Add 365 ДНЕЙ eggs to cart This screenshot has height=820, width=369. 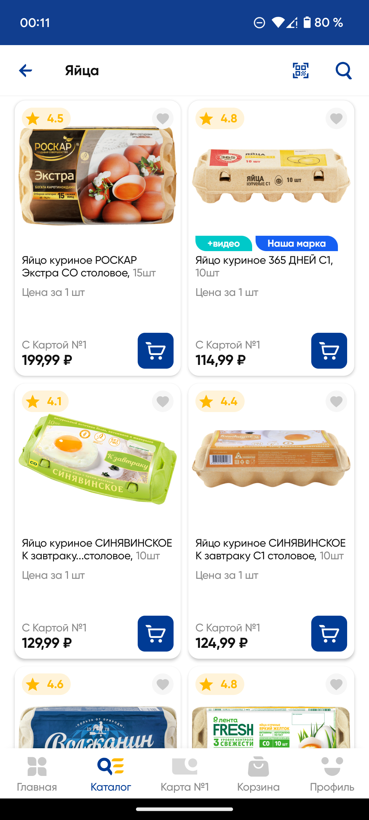(329, 351)
